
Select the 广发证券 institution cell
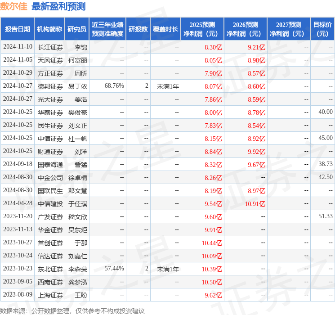point(50,217)
